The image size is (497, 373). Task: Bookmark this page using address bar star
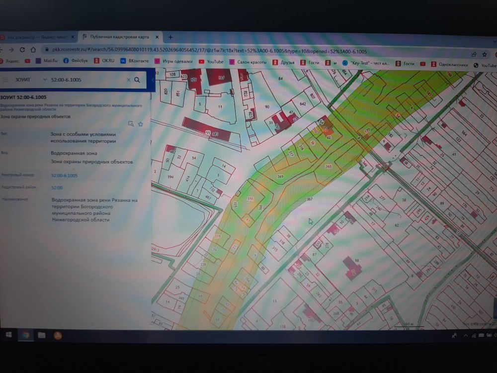(x=485, y=54)
